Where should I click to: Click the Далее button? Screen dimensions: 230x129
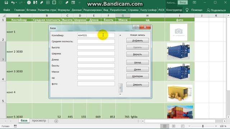[x=137, y=69]
